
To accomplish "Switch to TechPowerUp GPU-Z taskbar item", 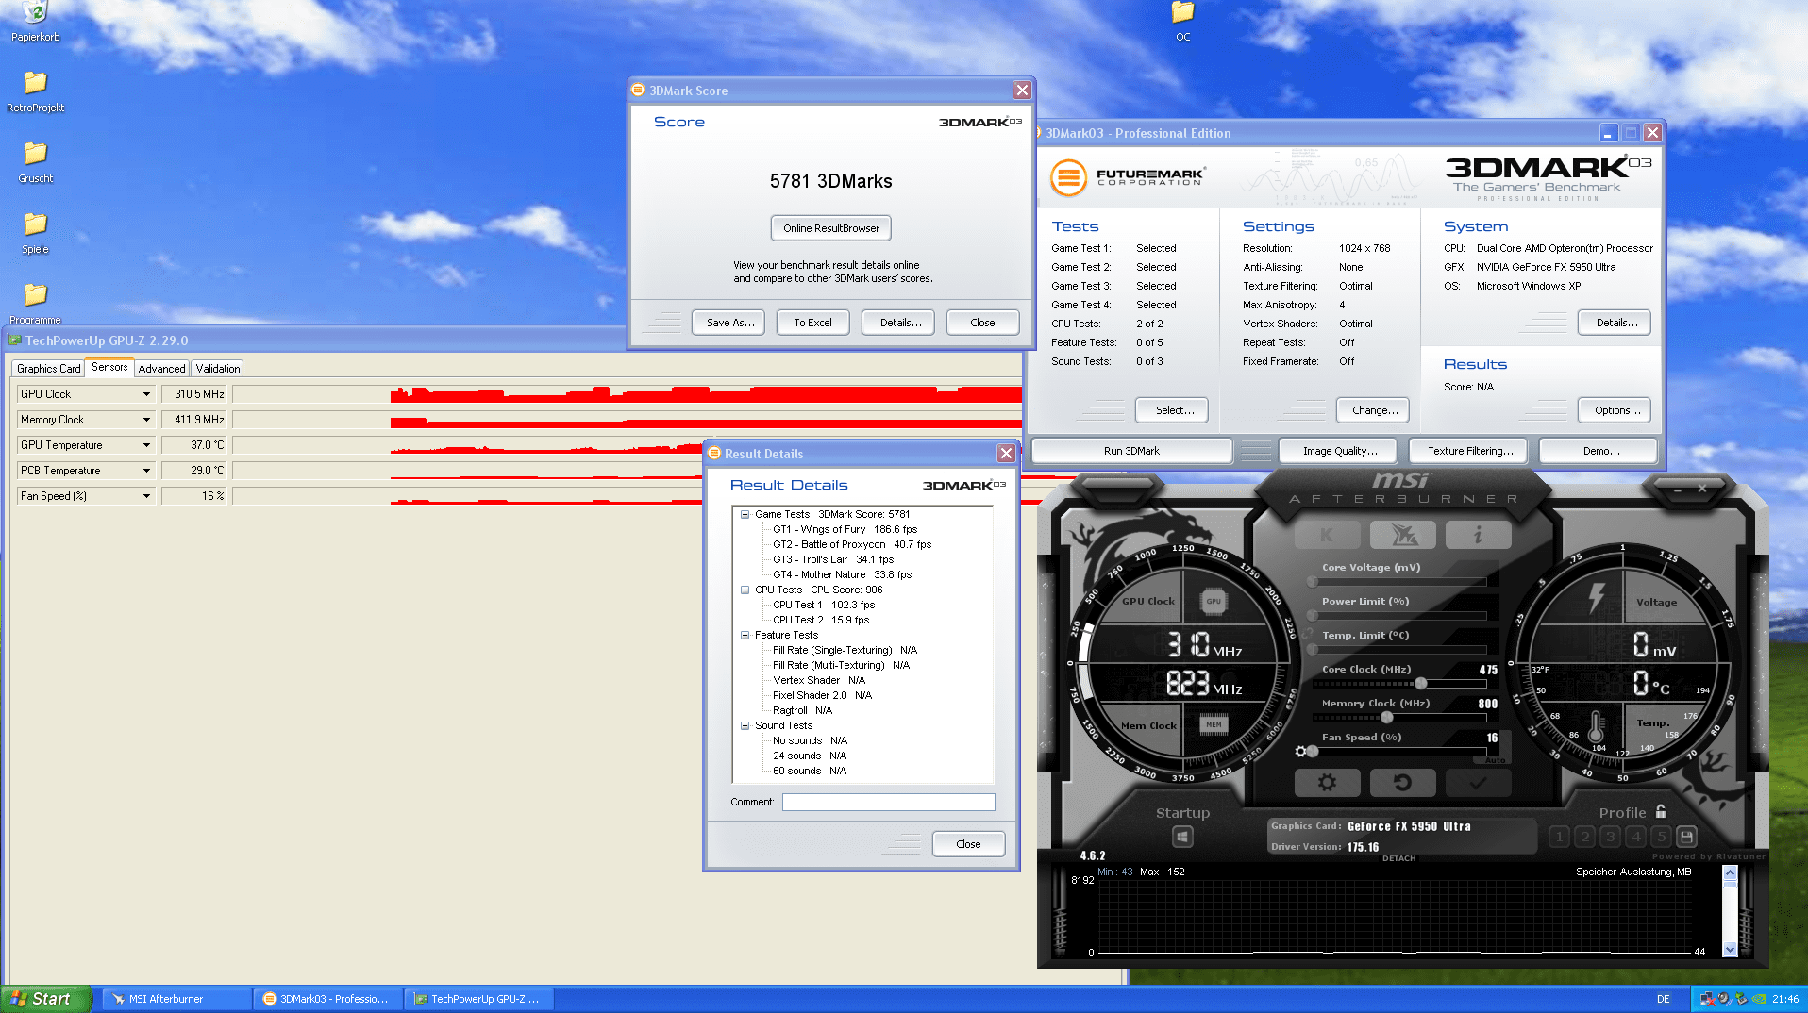I will 479,999.
